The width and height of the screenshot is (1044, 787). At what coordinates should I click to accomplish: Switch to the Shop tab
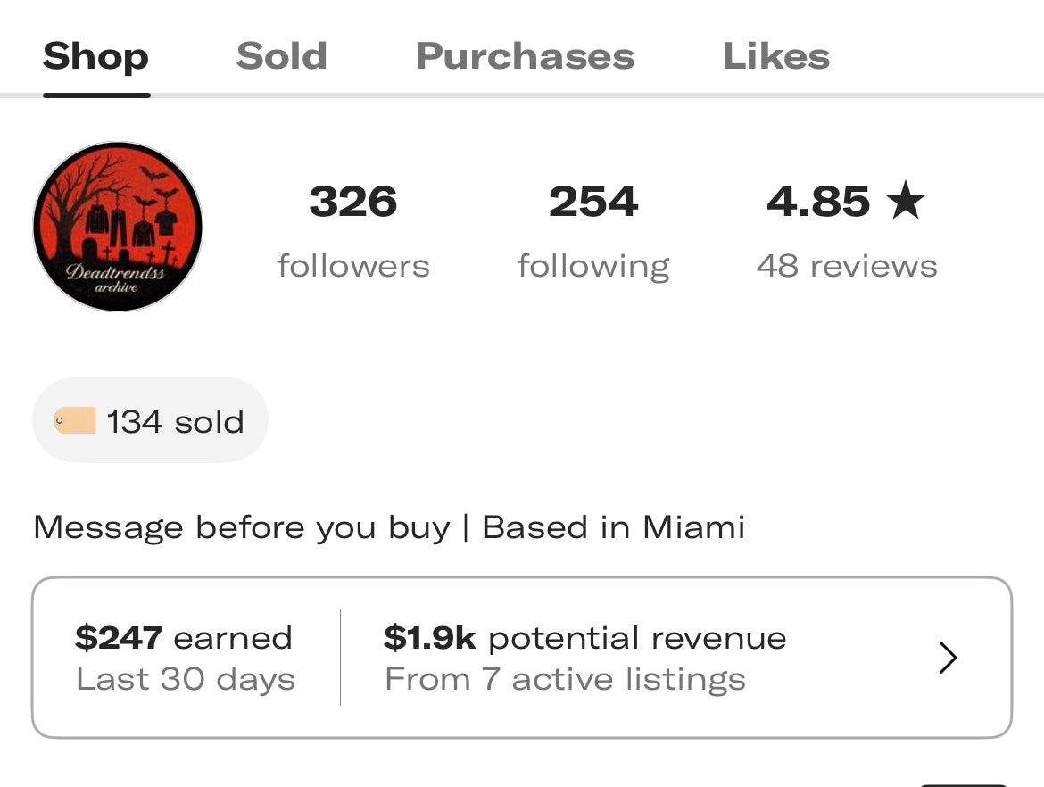pos(95,57)
